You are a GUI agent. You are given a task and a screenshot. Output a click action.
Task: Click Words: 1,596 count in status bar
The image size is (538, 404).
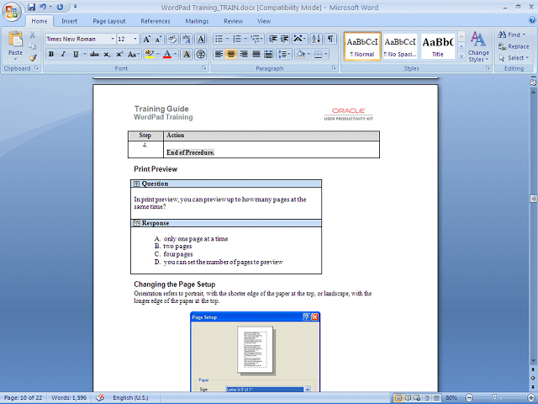(x=69, y=398)
